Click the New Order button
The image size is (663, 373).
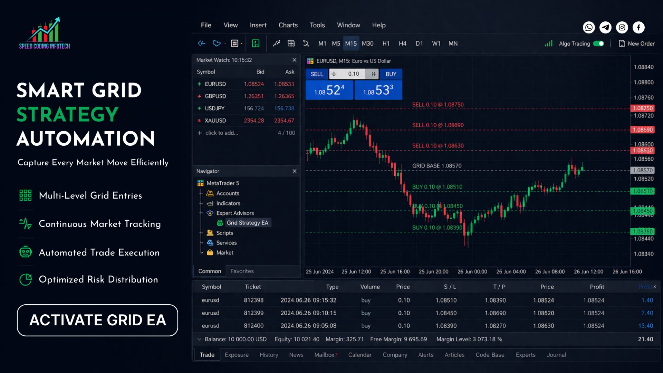click(636, 44)
